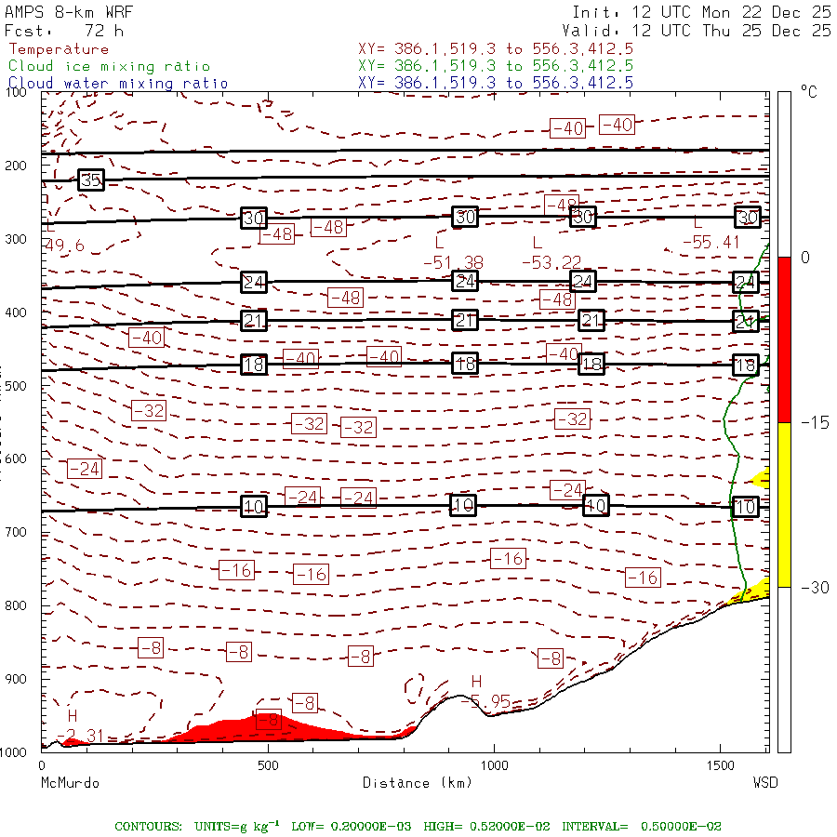
Task: Click the 'L -53.22' temperature minimum label
Action: coord(551,252)
